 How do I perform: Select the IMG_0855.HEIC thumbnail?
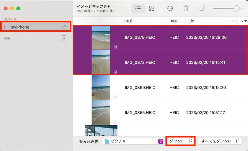pyautogui.click(x=101, y=113)
